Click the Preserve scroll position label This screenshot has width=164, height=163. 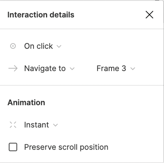click(x=66, y=147)
